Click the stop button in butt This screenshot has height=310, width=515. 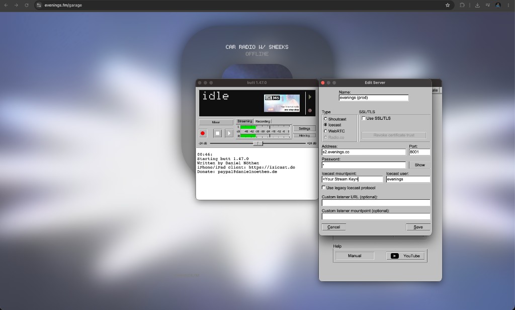coord(217,133)
